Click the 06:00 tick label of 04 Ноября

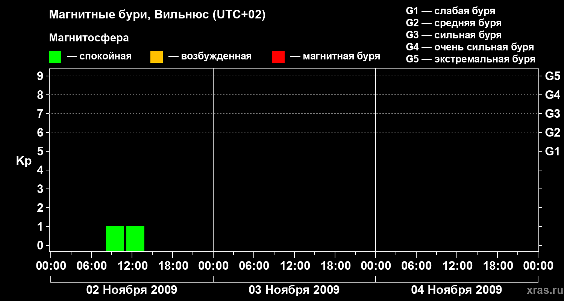click(x=416, y=266)
